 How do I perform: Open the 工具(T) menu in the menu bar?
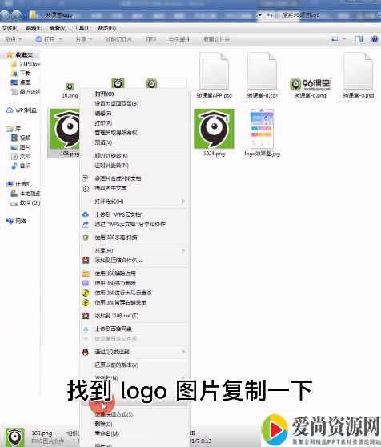(82, 28)
